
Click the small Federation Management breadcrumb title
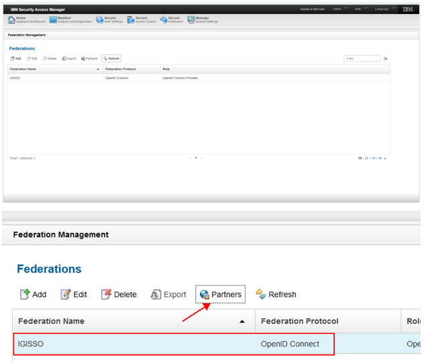tap(27, 35)
